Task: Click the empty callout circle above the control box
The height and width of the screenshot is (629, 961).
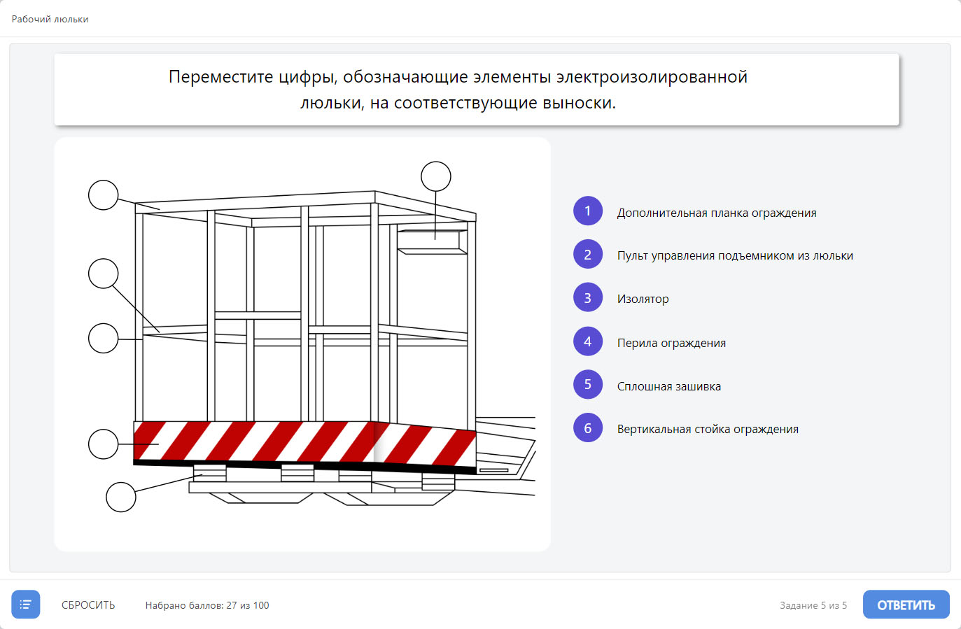Action: 436,176
